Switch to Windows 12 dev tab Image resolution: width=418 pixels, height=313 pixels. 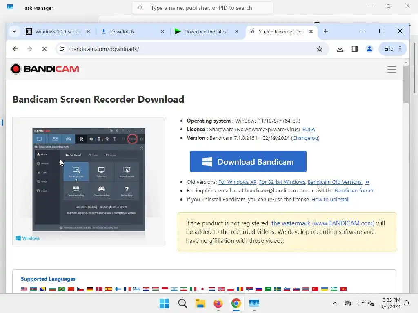click(58, 32)
